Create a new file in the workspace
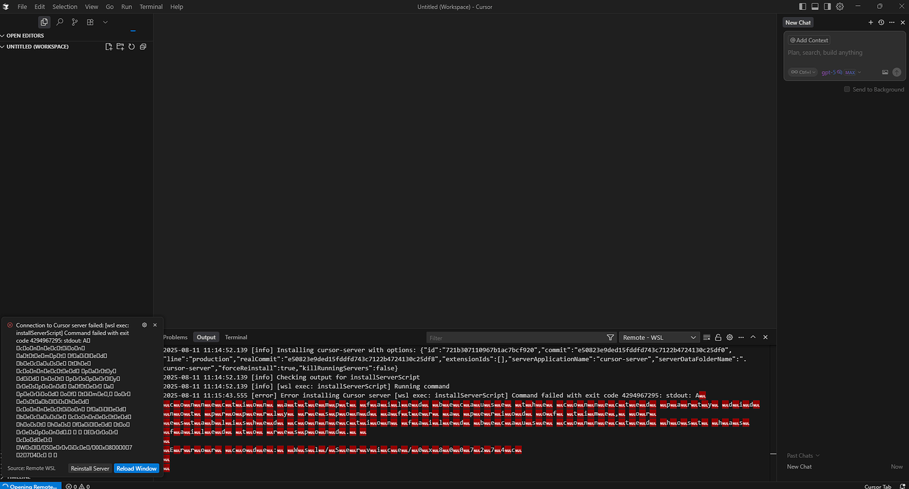The height and width of the screenshot is (489, 909). pos(108,46)
